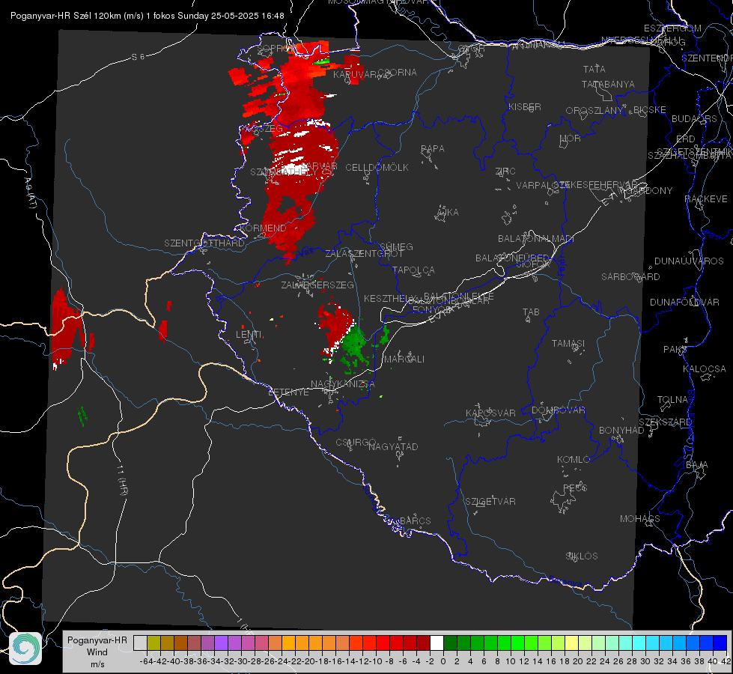The image size is (733, 674).
Task: Click the CELLDÖMÖLK city label
Action: point(377,168)
